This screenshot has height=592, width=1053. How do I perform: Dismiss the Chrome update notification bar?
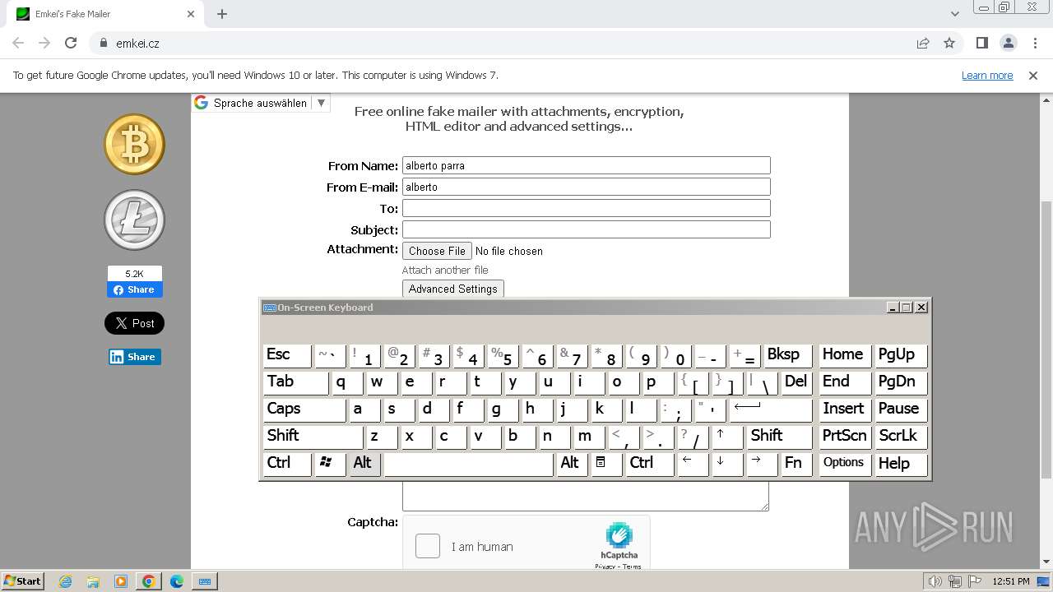[x=1033, y=75]
